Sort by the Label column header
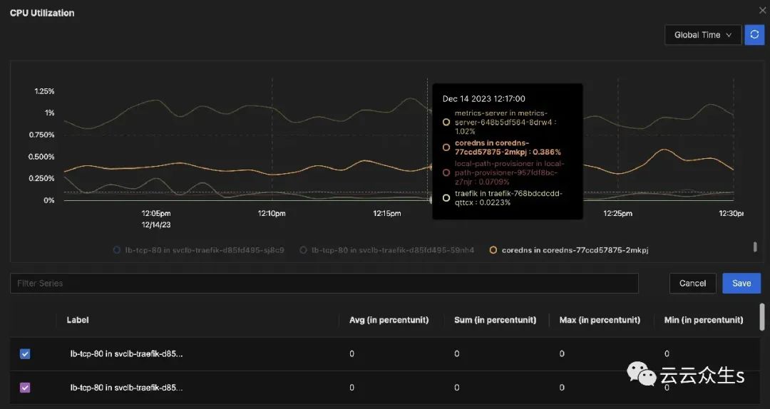The width and height of the screenshot is (770, 409). coord(78,320)
